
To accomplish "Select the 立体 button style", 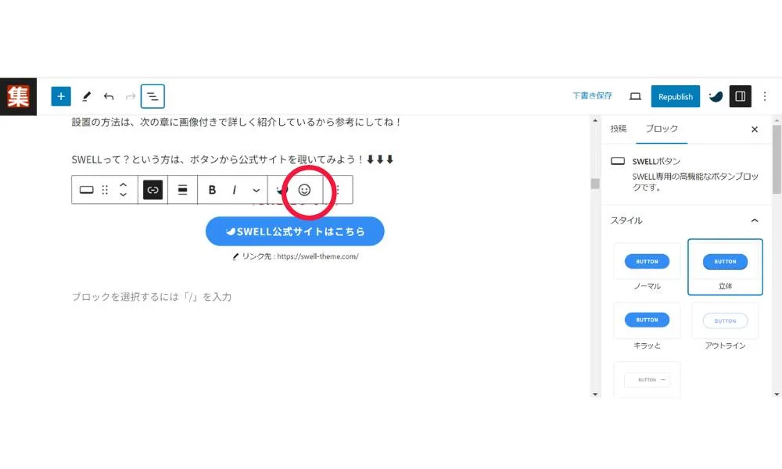I will click(x=725, y=267).
